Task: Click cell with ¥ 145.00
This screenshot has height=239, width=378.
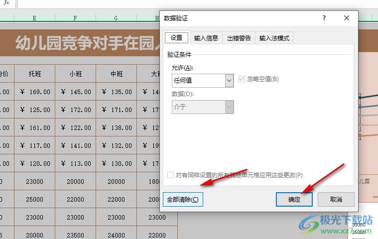Action: coord(76,92)
